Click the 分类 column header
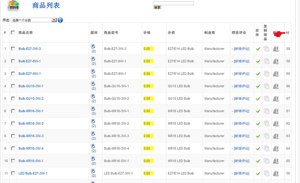This screenshot has width=300, height=183. tap(171, 32)
